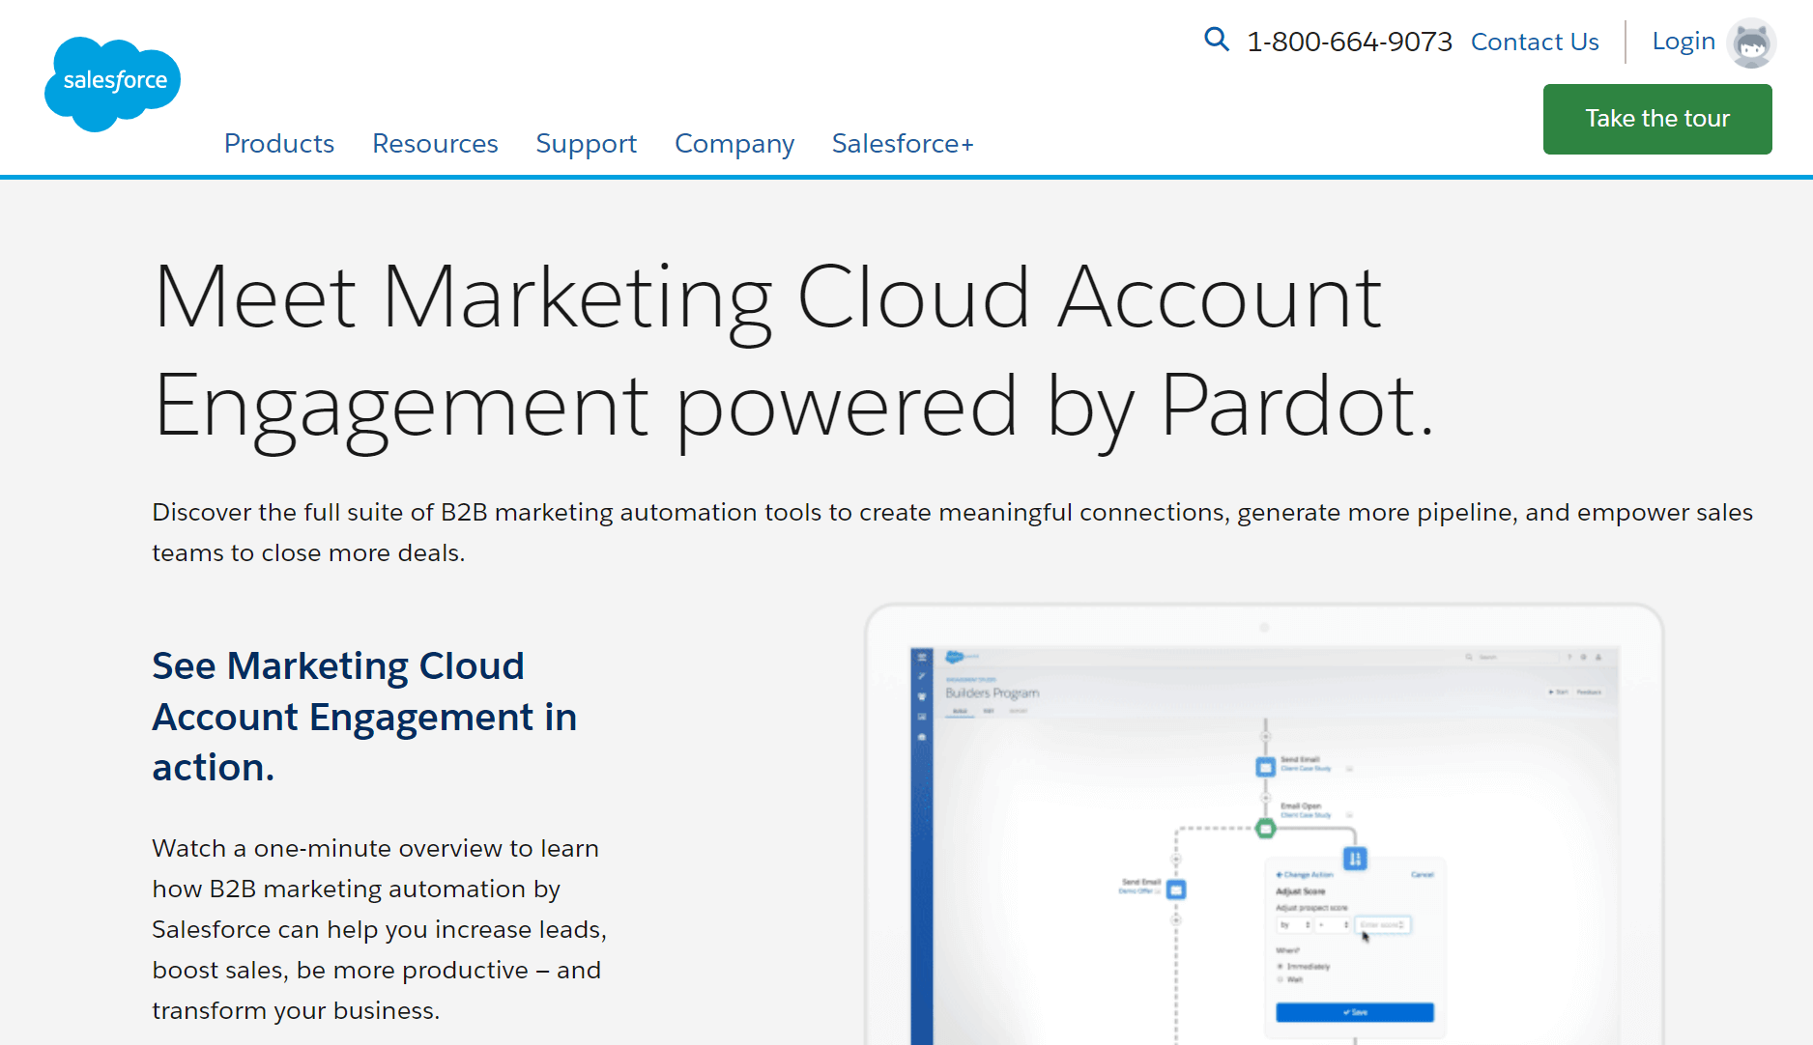Select the Immediately radio button

(1281, 967)
